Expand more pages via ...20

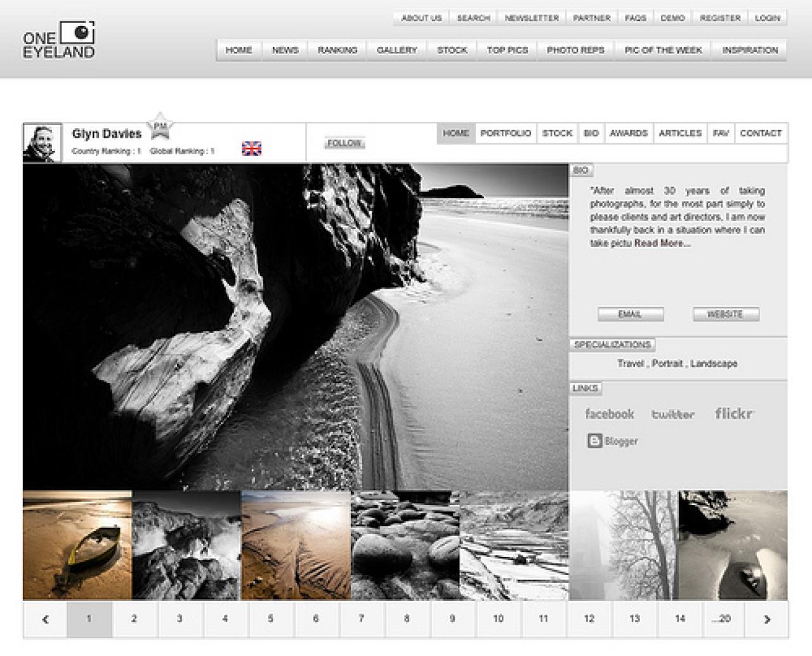tap(721, 619)
